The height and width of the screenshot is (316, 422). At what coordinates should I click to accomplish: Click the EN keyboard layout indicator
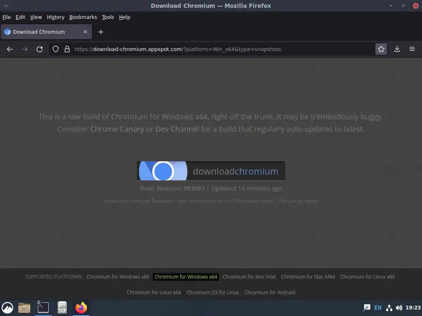[x=378, y=308]
